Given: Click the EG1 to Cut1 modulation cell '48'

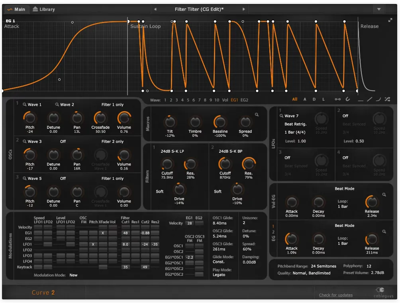Looking at the screenshot, I should 125,233.
